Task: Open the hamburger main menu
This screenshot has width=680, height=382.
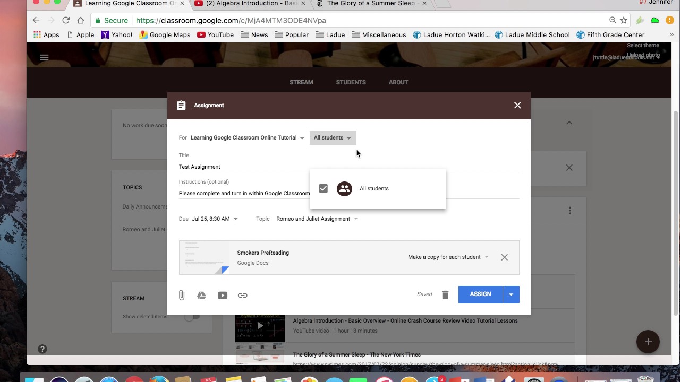Action: [44, 57]
